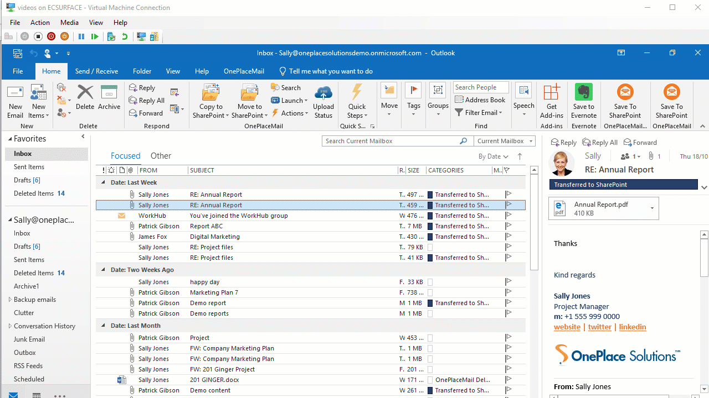The height and width of the screenshot is (398, 709).
Task: Activate the Speech Read Aloud feature
Action: tap(523, 99)
